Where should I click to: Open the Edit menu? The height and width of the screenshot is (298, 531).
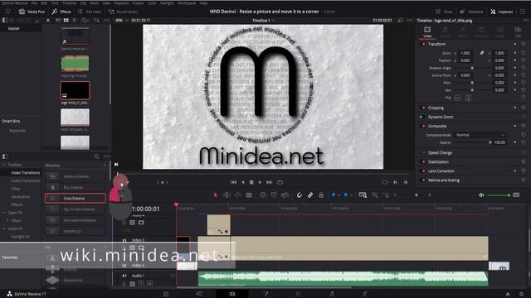(x=44, y=3)
